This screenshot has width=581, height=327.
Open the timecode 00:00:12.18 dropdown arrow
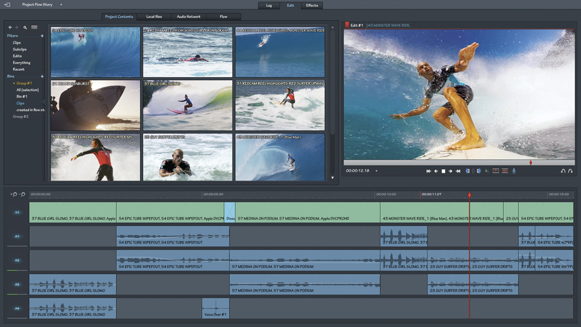(376, 171)
